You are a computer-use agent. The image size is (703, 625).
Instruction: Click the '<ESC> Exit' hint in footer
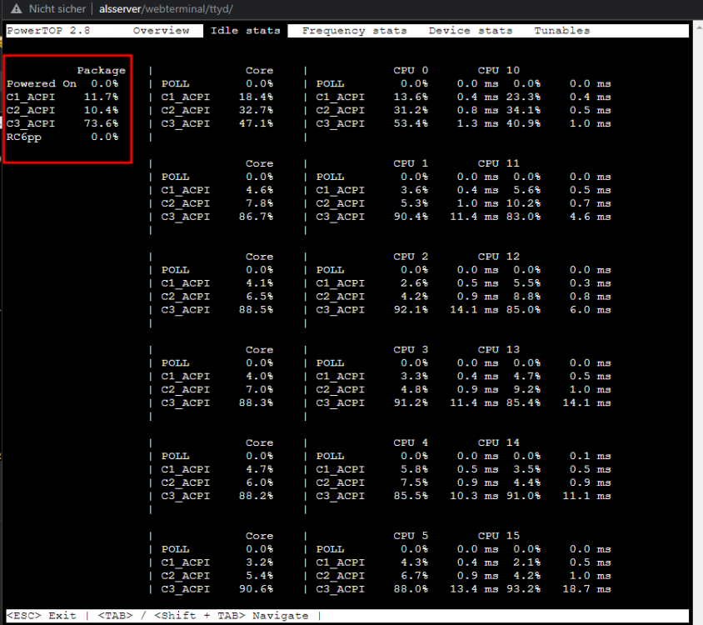(42, 616)
